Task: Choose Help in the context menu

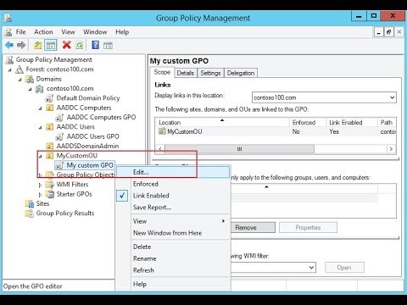Action: click(x=172, y=284)
